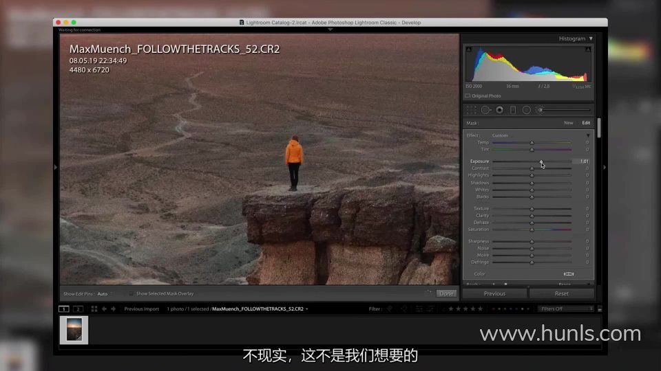Toggle the filter lock switch icon
The width and height of the screenshot is (661, 371).
(x=600, y=309)
